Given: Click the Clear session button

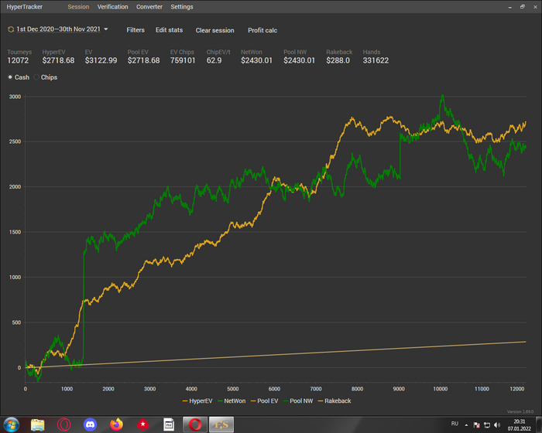Looking at the screenshot, I should point(214,30).
